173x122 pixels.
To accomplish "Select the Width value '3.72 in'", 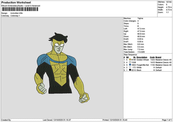I will (x=169, y=10).
